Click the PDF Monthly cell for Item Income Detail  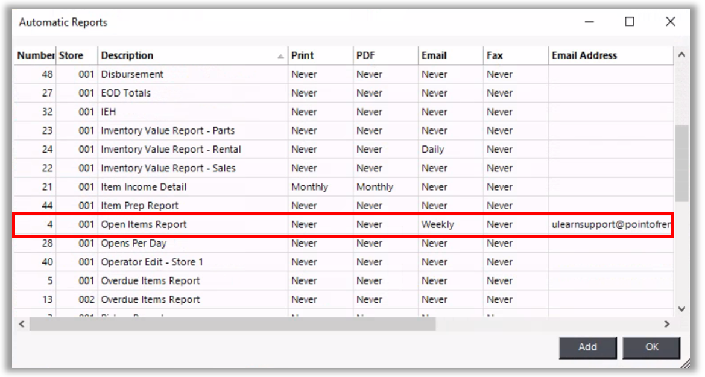[x=375, y=187]
